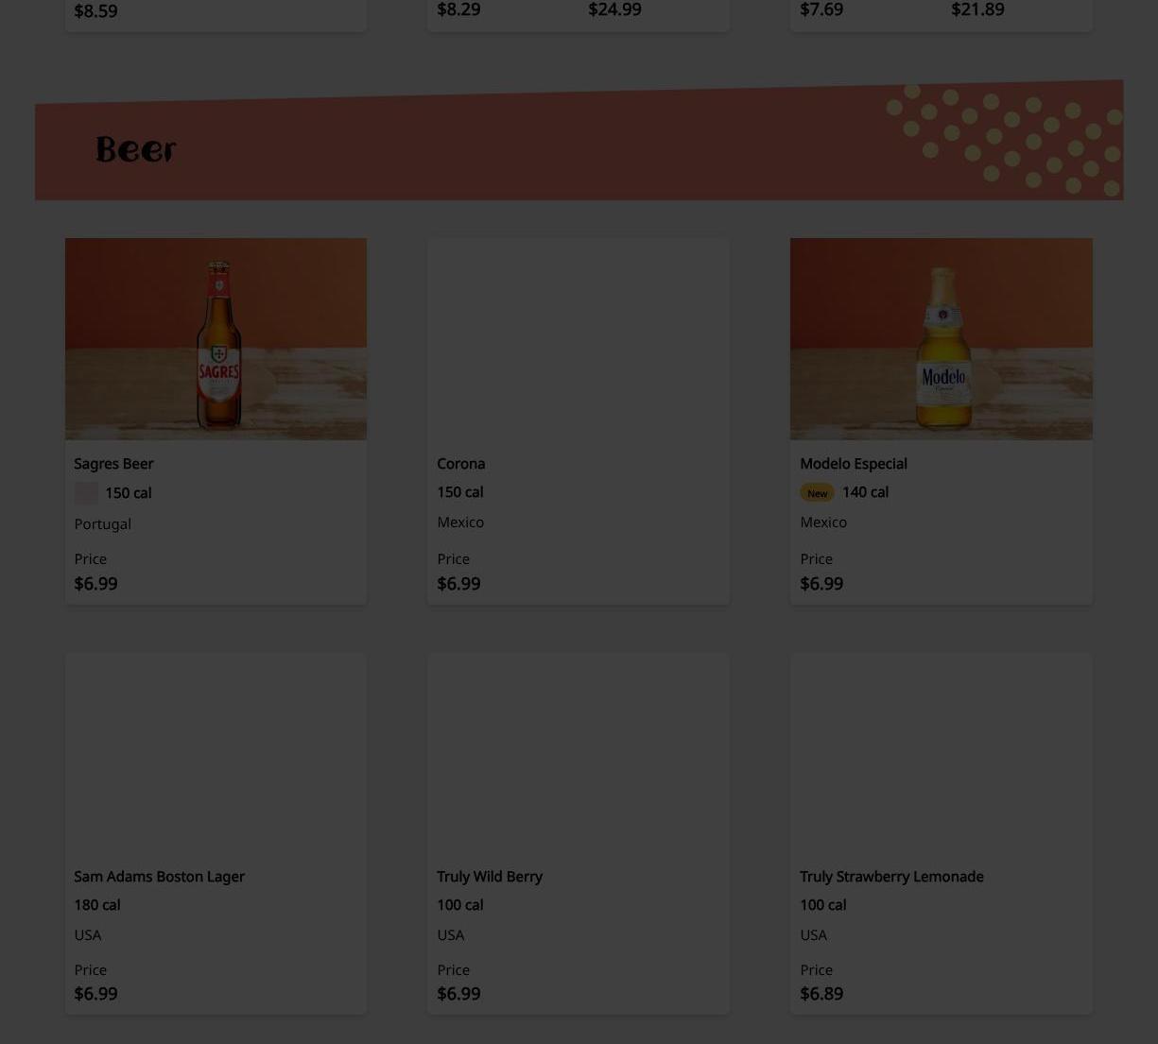The image size is (1158, 1044).
Task: Click the Price label on Truly Wild Berry card
Action: [x=453, y=970]
